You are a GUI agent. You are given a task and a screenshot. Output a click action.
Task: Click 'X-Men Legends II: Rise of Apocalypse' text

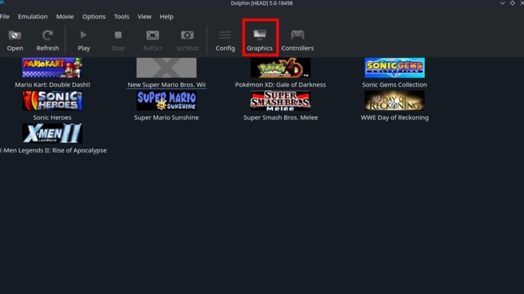point(53,151)
